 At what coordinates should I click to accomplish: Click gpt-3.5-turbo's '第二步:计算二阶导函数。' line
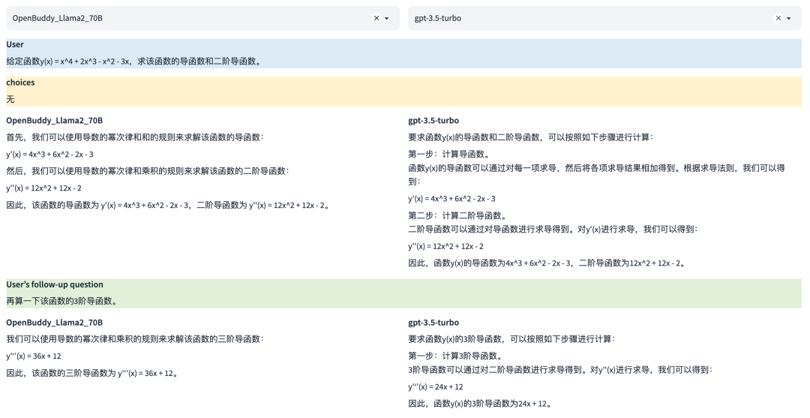(457, 215)
